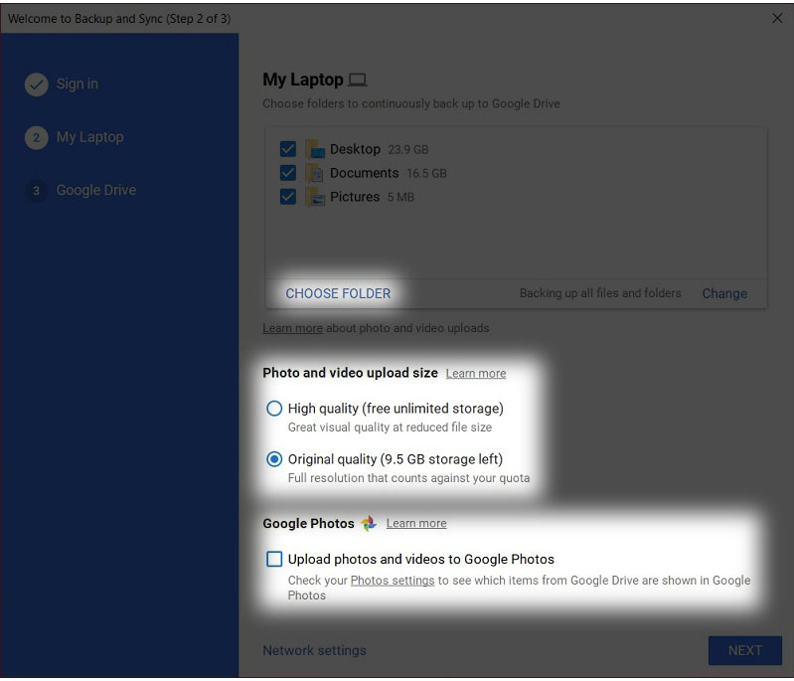The width and height of the screenshot is (794, 681).
Task: Uncheck the Desktop folder checkbox
Action: (x=287, y=149)
